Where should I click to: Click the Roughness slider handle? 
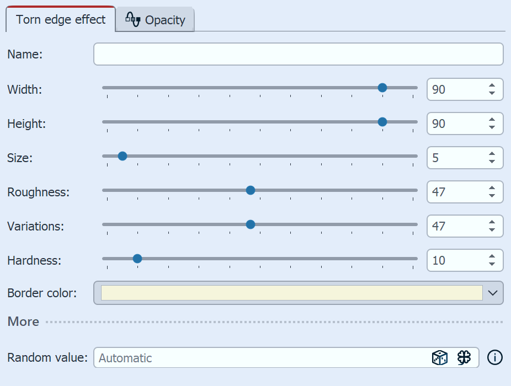point(250,190)
